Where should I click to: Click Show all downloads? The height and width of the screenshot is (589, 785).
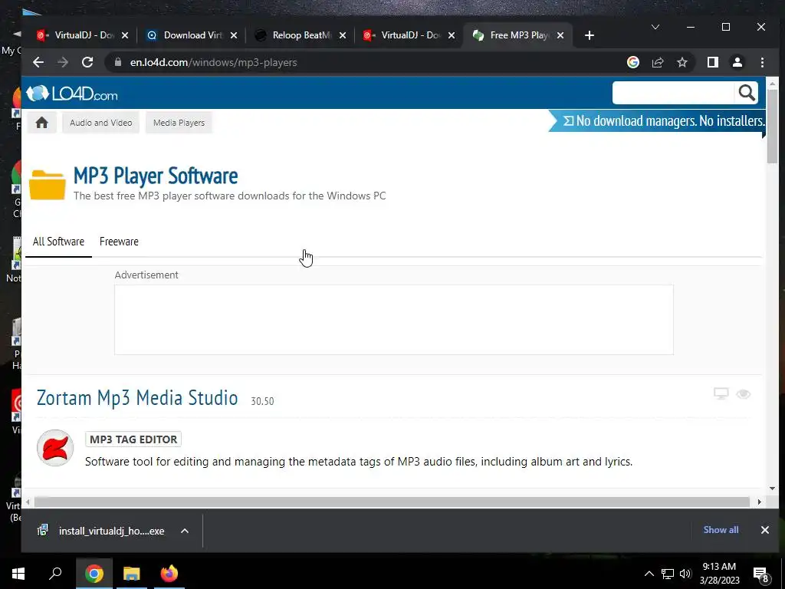(x=721, y=530)
